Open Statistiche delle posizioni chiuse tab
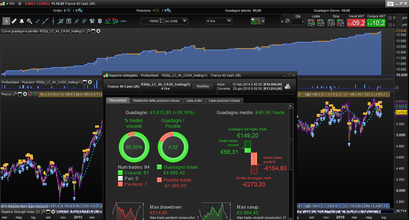The height and width of the screenshot is (220, 409). (x=156, y=101)
